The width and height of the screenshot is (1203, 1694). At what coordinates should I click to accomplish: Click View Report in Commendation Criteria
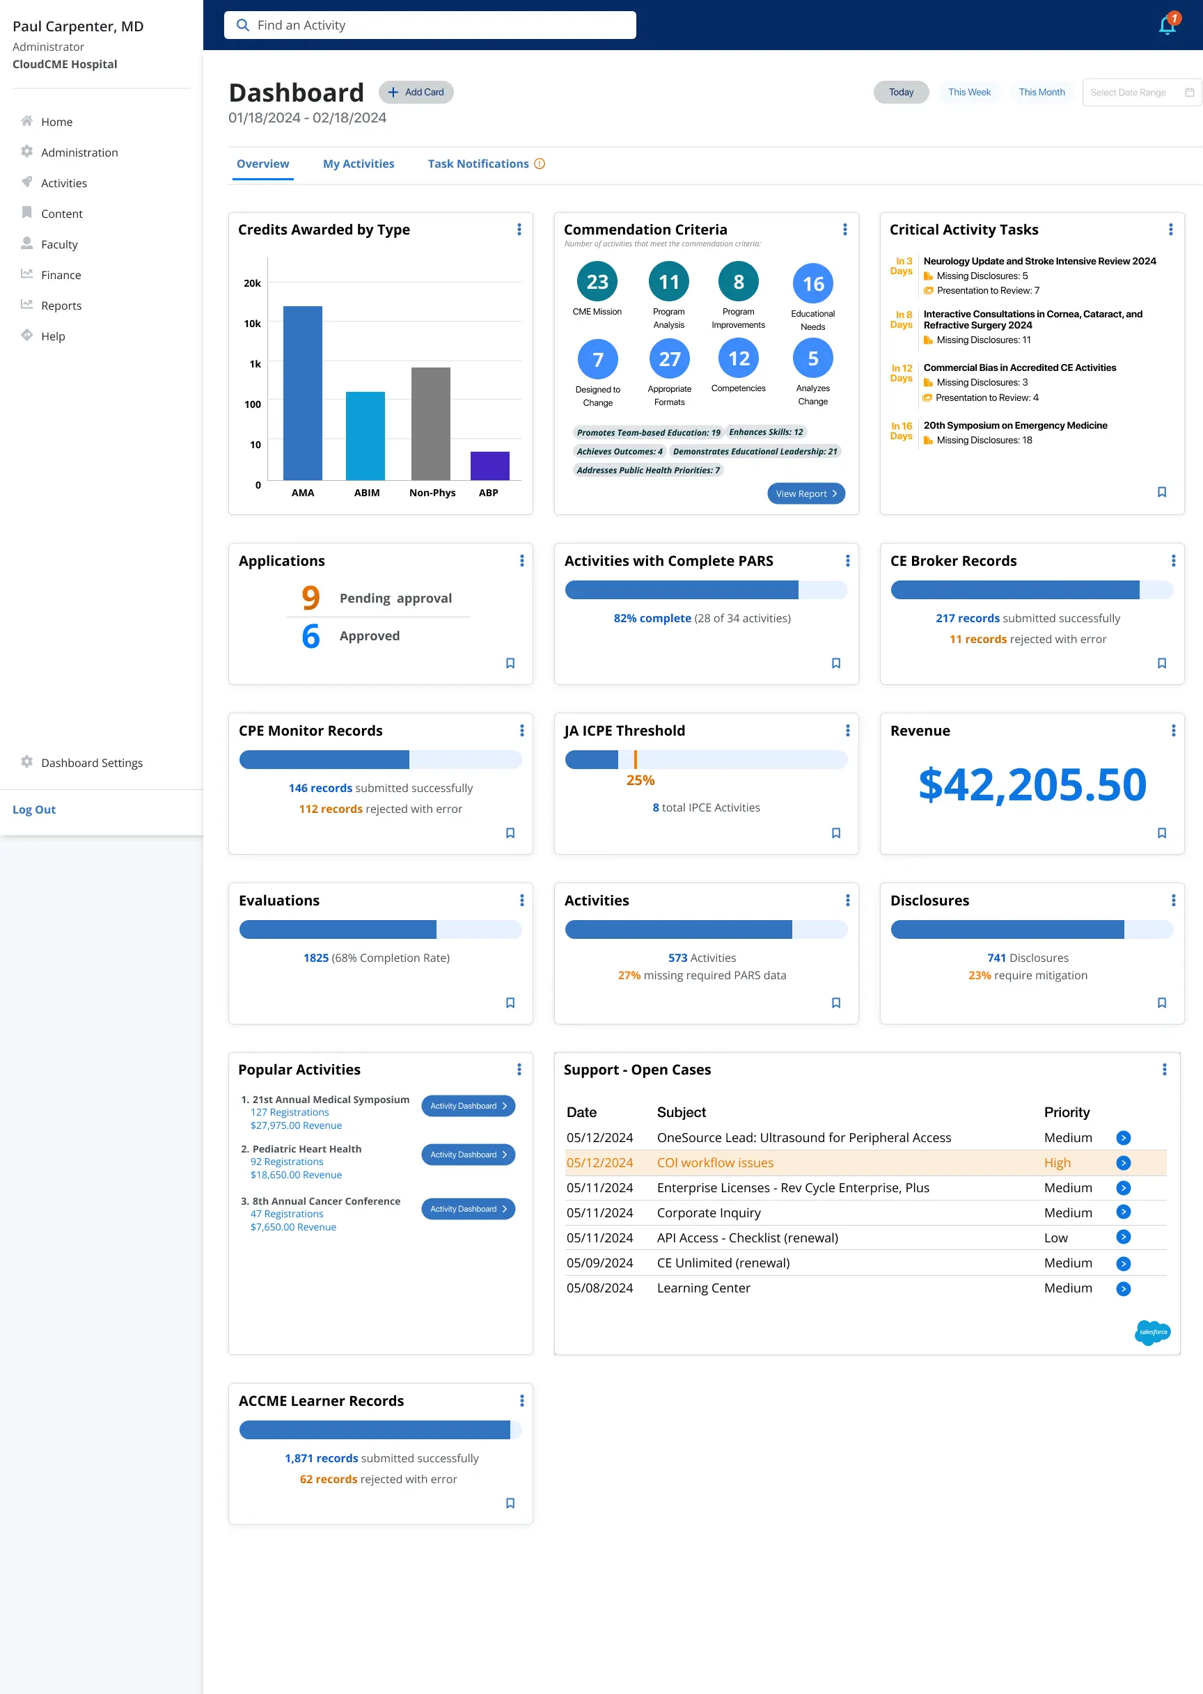pos(805,494)
